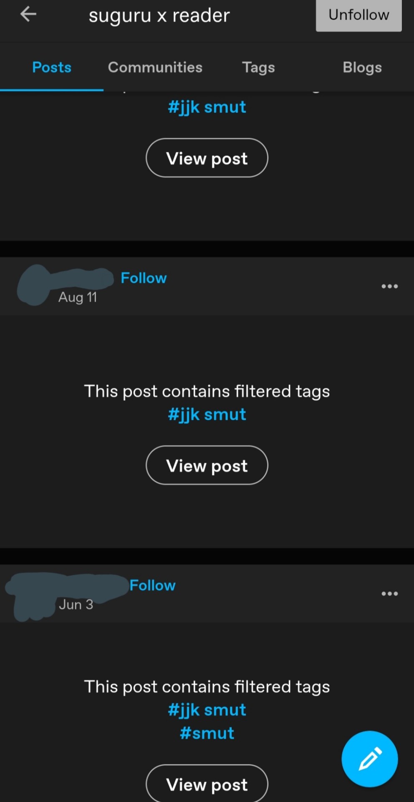View the filtered Jun 3 post
Image resolution: width=414 pixels, height=802 pixels.
(x=207, y=784)
